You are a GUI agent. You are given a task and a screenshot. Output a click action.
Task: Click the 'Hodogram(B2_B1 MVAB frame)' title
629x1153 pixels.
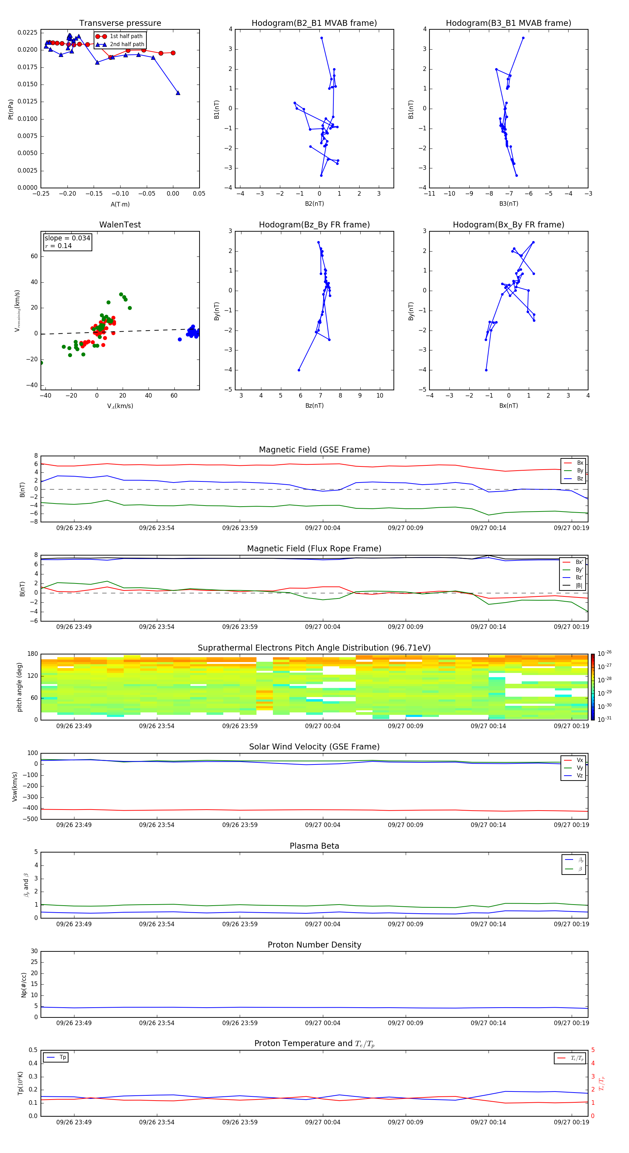tap(314, 23)
